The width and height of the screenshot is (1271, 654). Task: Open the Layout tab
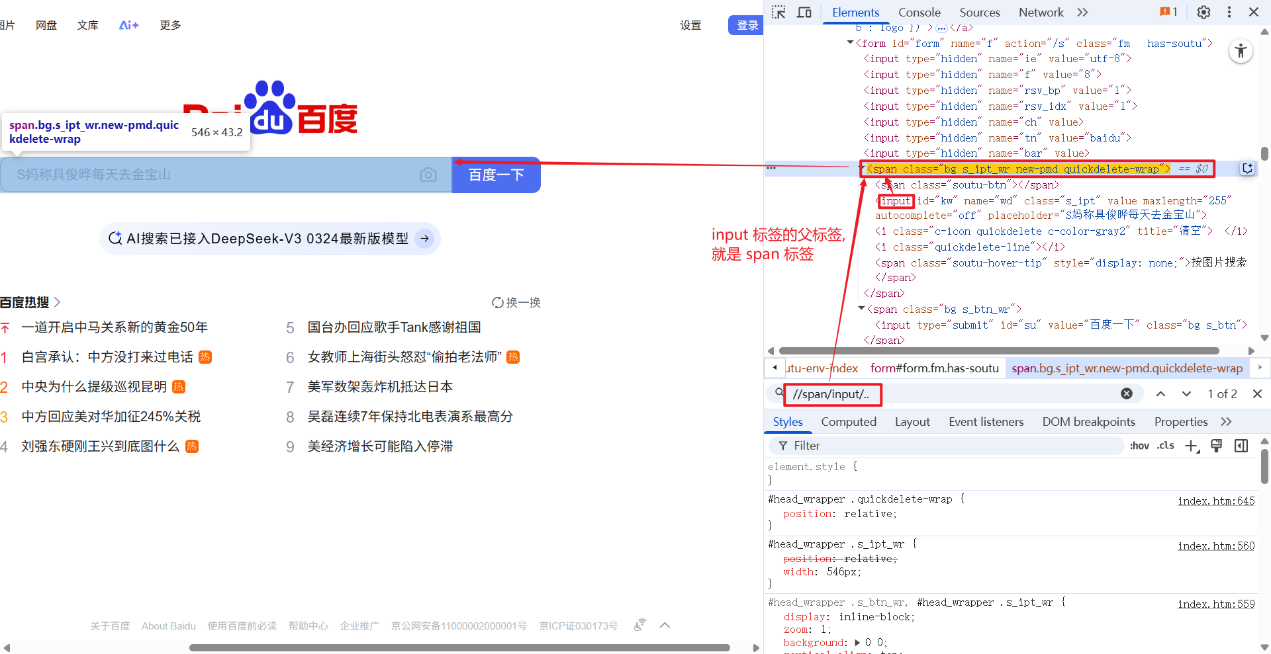coord(912,421)
